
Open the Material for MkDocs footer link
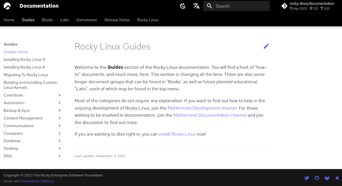(37, 181)
